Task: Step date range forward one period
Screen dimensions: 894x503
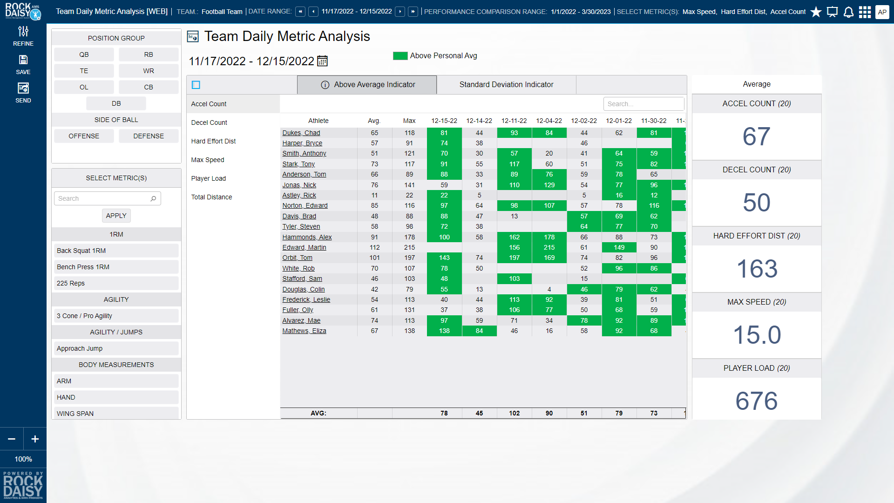Action: [400, 12]
